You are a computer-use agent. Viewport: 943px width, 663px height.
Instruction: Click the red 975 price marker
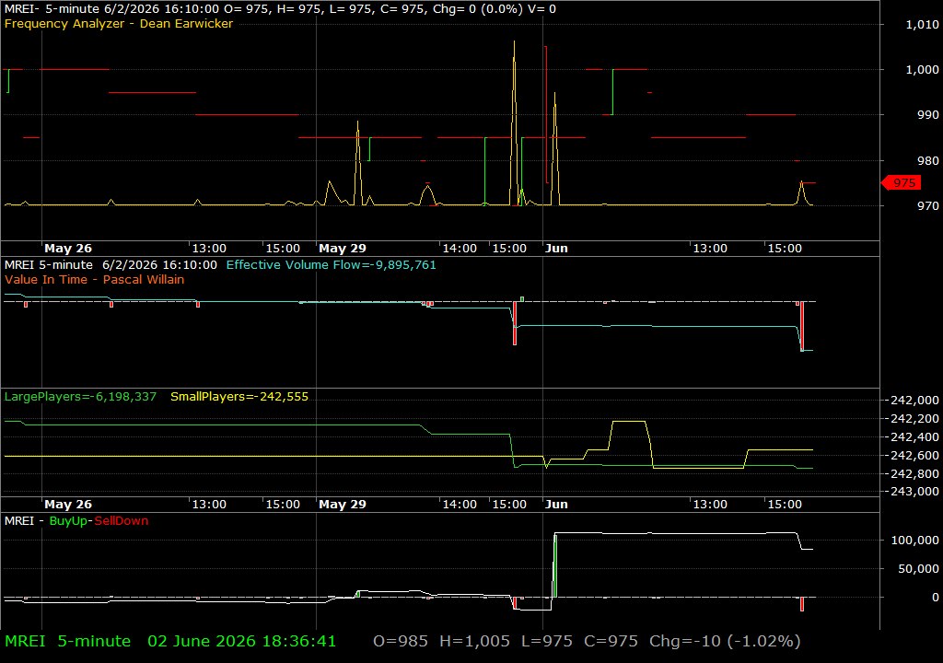pyautogui.click(x=901, y=182)
